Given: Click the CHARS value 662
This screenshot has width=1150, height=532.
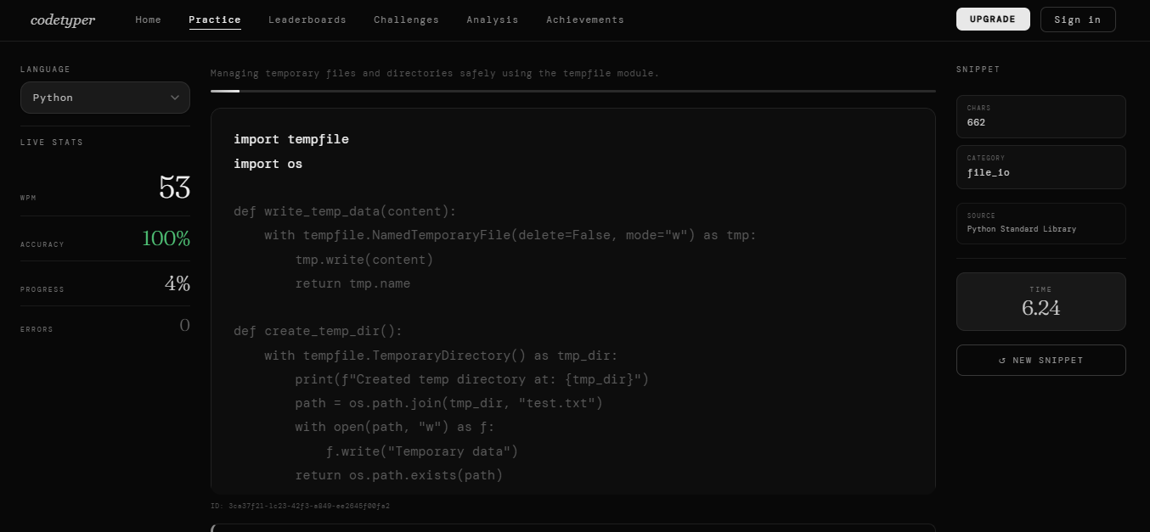Looking at the screenshot, I should (976, 122).
